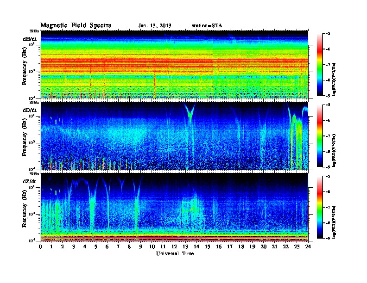
Task: Click the -5 label on the dH/dt color scale
Action: tap(328, 34)
